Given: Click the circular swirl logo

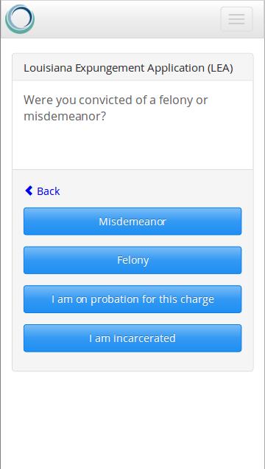Looking at the screenshot, I should coord(20,19).
